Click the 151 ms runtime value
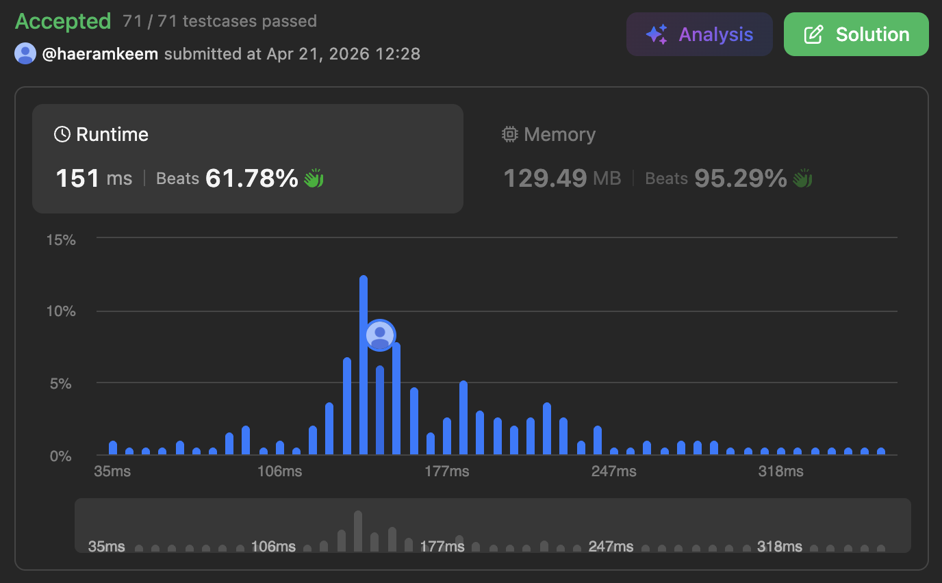This screenshot has width=942, height=583. [x=93, y=179]
